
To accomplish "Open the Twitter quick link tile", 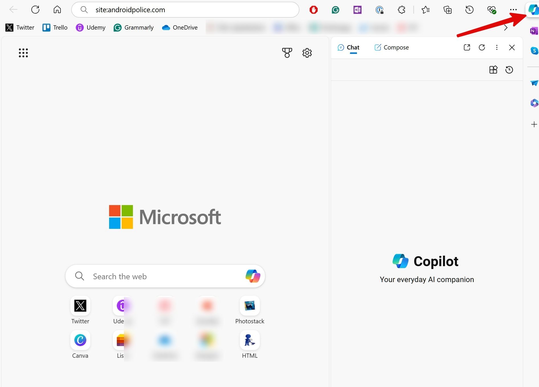I will pos(80,310).
